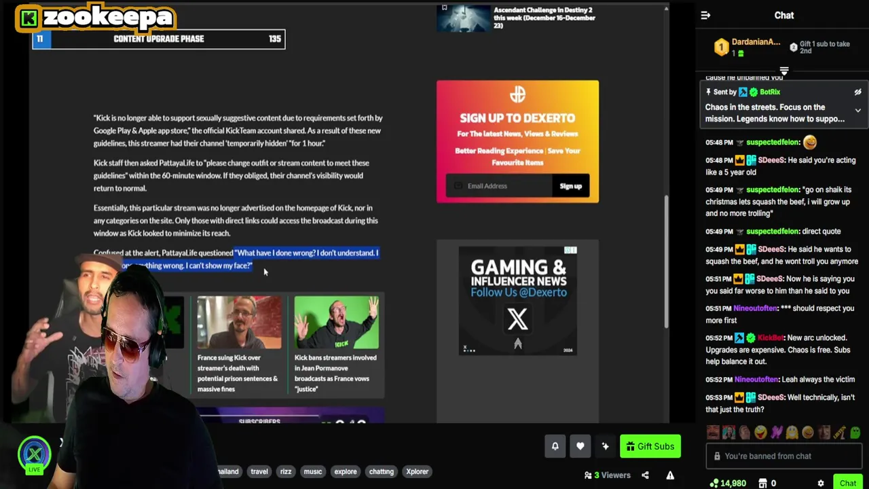This screenshot has width=869, height=489.
Task: Click the France suing Kick thumbnail image
Action: pyautogui.click(x=239, y=322)
